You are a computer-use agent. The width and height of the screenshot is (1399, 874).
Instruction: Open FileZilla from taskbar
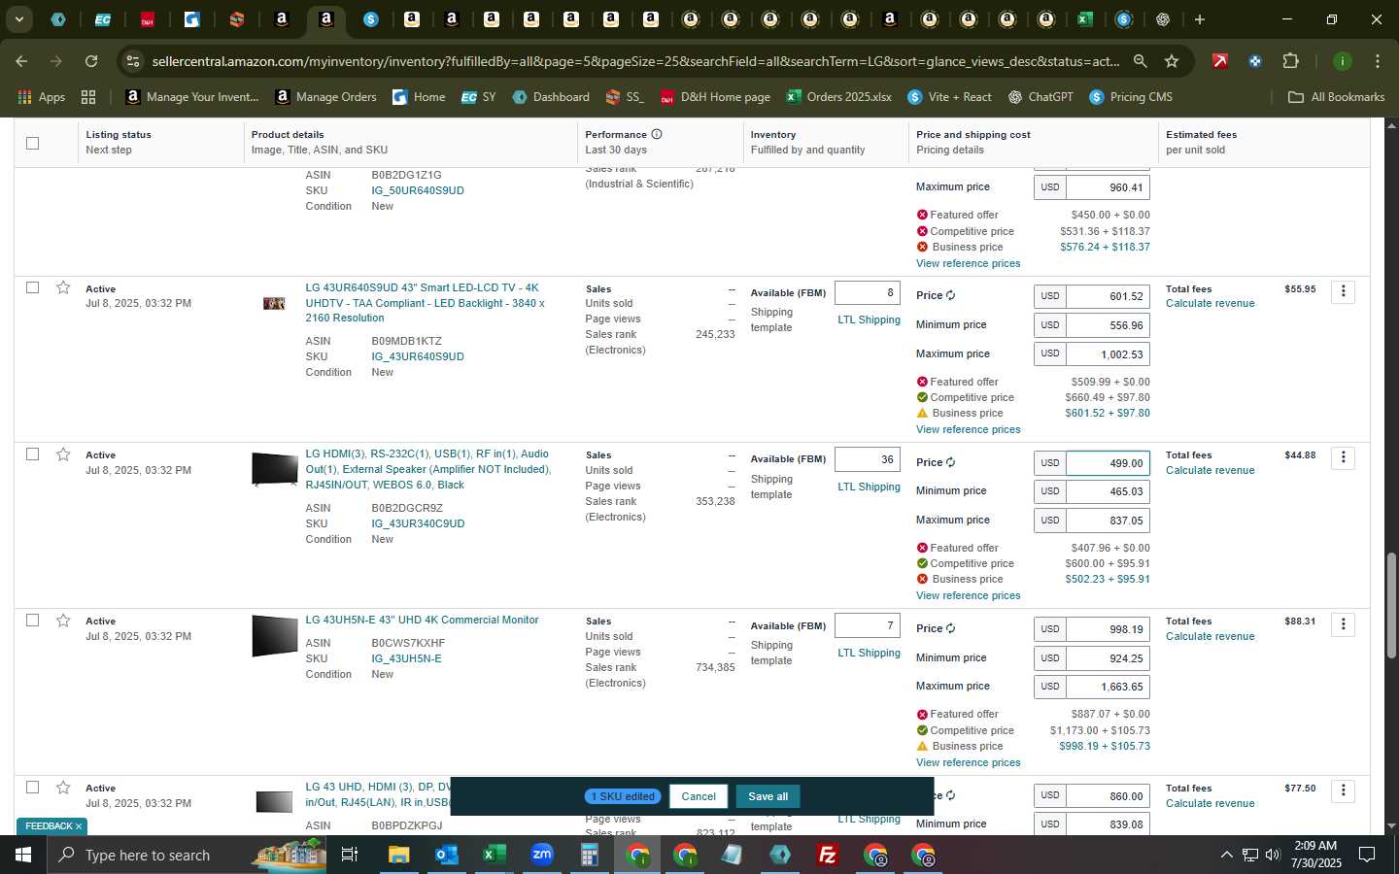click(828, 855)
